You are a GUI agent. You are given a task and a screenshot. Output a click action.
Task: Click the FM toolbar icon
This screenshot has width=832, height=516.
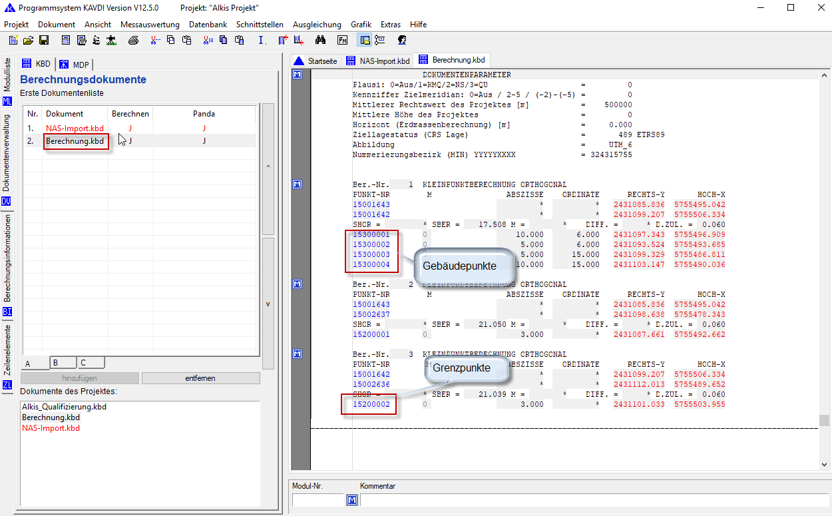pyautogui.click(x=342, y=40)
